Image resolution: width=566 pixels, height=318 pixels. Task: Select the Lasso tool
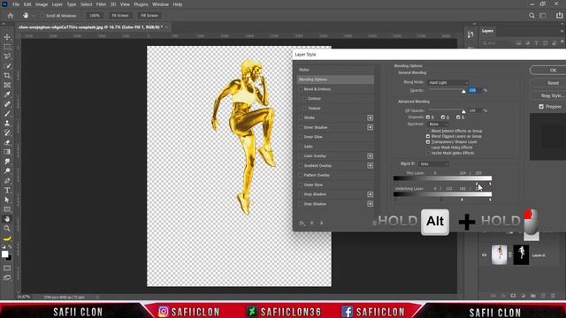click(x=7, y=57)
